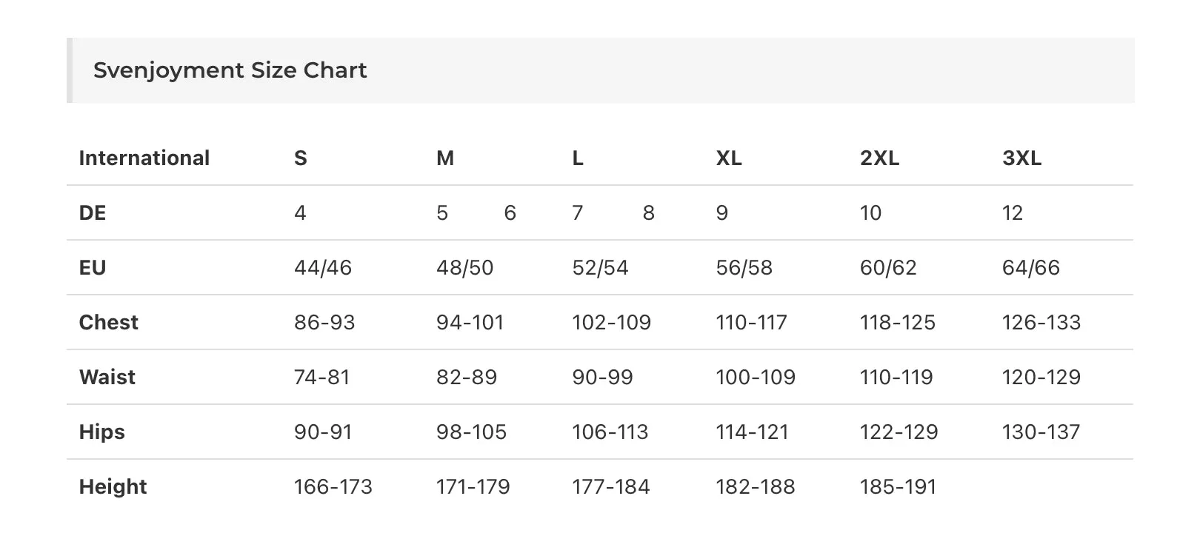Select the DE row label

pos(93,212)
